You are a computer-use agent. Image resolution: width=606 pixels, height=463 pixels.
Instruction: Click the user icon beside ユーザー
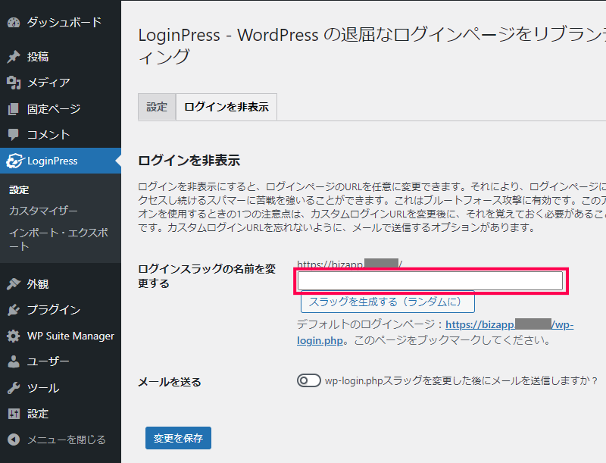click(14, 361)
